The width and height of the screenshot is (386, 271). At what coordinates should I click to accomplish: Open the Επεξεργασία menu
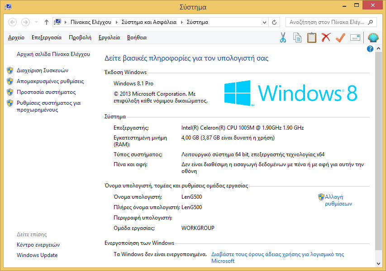coord(47,37)
